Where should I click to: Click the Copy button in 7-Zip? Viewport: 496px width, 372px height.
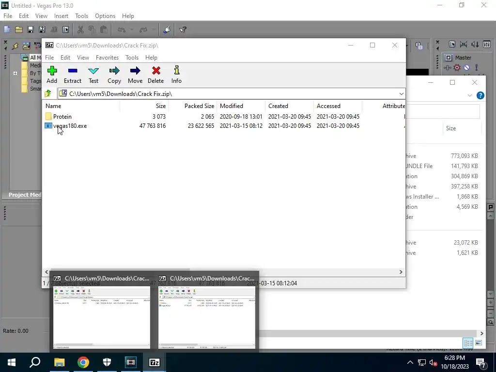(114, 75)
